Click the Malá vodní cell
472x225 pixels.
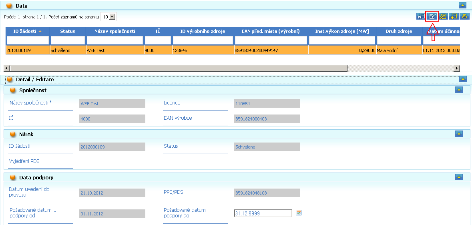399,50
